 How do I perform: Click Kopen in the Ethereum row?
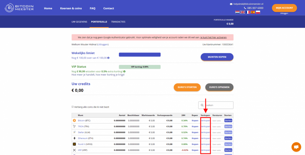[x=195, y=138]
